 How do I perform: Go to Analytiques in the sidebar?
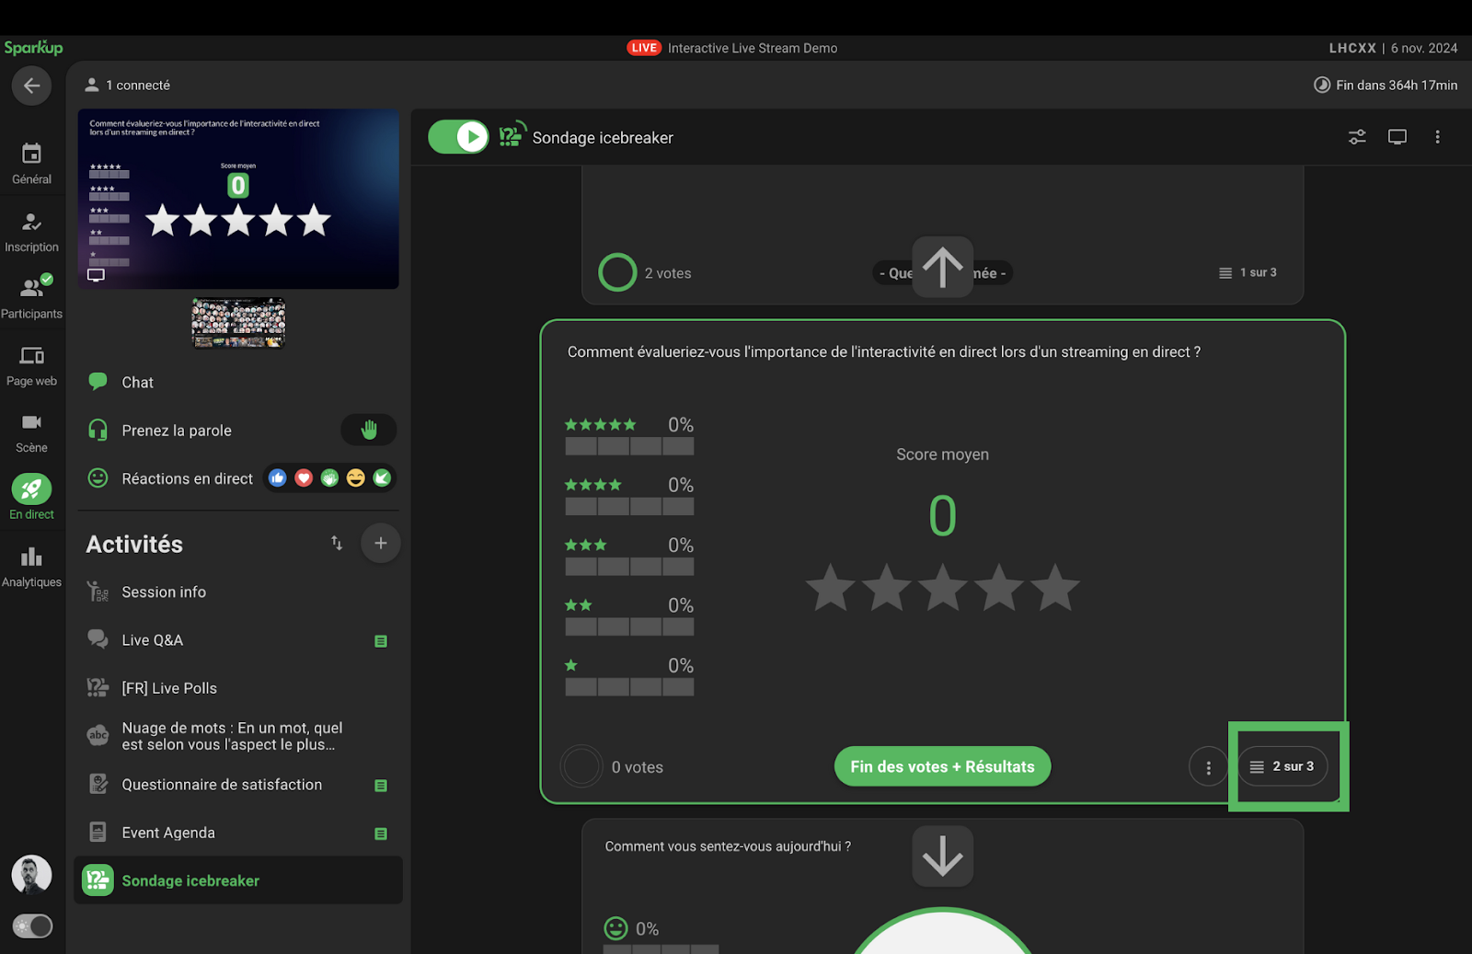pyautogui.click(x=31, y=566)
